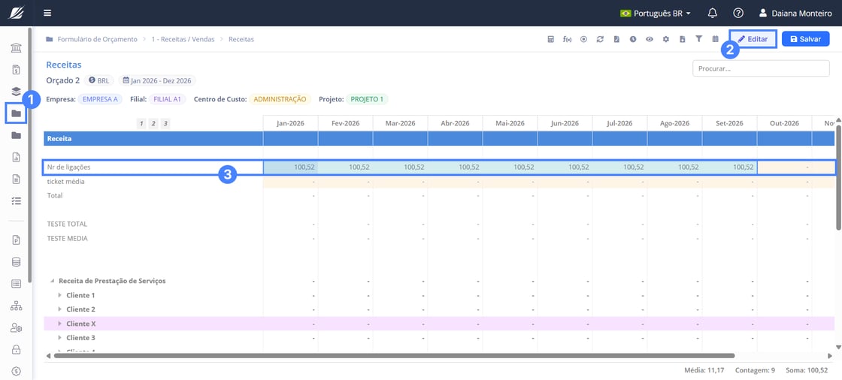
Task: Click the funnel filter icon in the toolbar
Action: (x=699, y=39)
